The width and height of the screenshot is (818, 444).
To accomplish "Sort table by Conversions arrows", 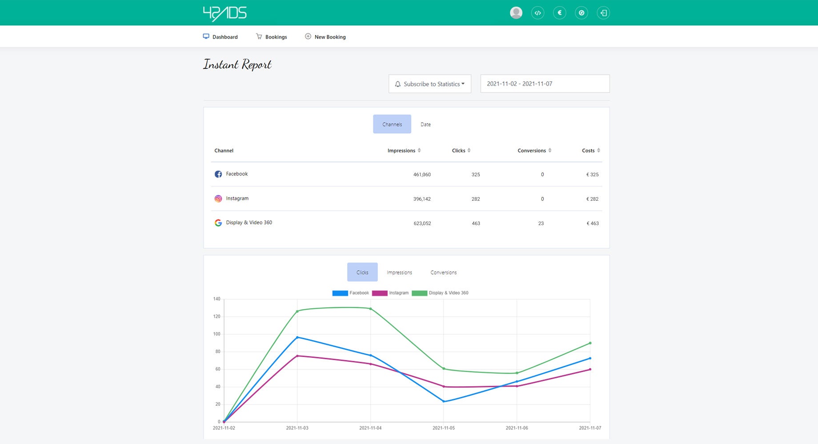I will (550, 151).
